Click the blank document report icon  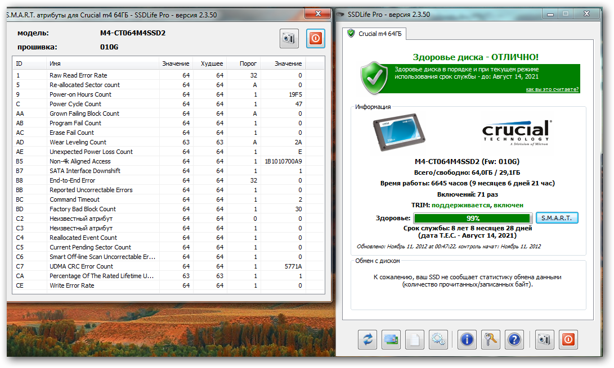click(x=413, y=339)
